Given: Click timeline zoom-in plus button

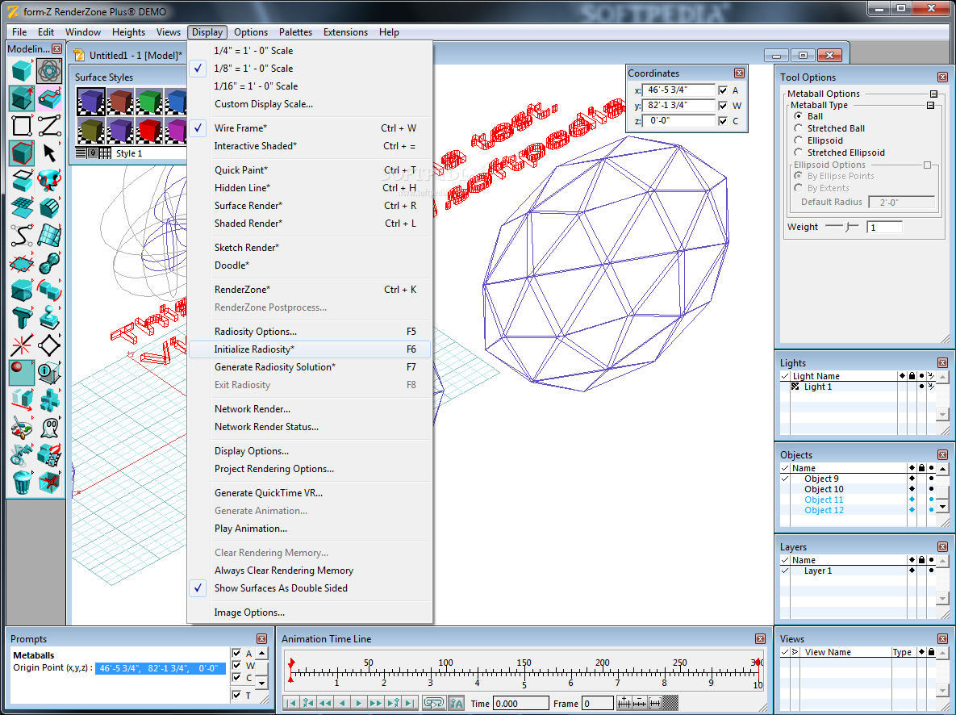Looking at the screenshot, I should (x=624, y=703).
